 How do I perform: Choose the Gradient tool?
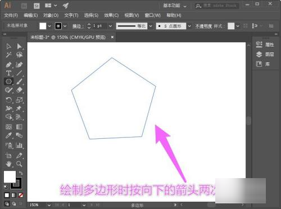[x=19, y=127]
